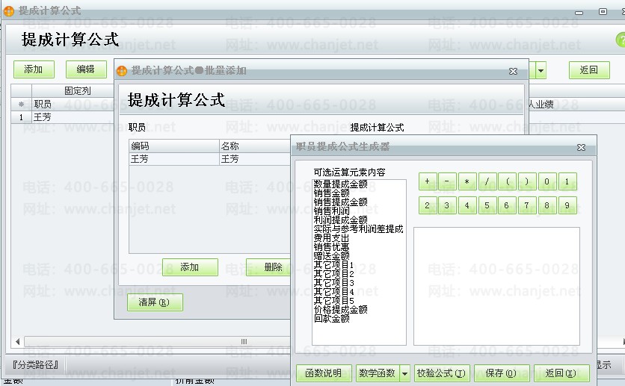Image resolution: width=625 pixels, height=386 pixels.
Task: Choose 销售利润 in the element list
Action: (331, 211)
